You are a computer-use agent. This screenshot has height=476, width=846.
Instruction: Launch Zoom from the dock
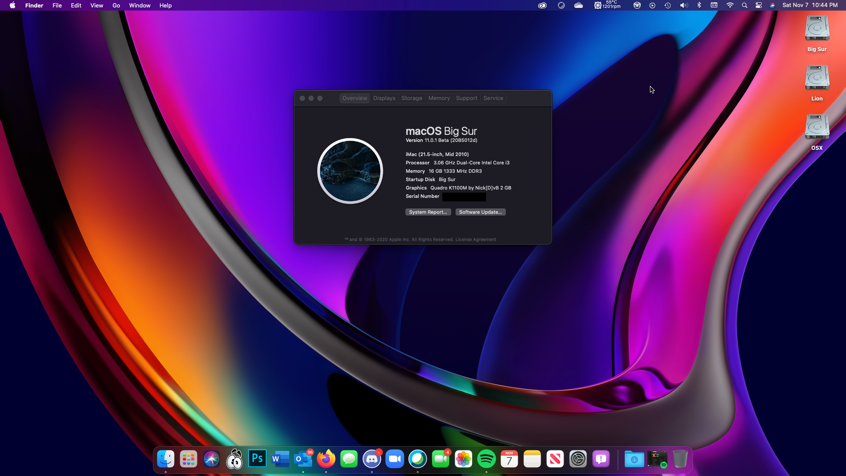395,459
